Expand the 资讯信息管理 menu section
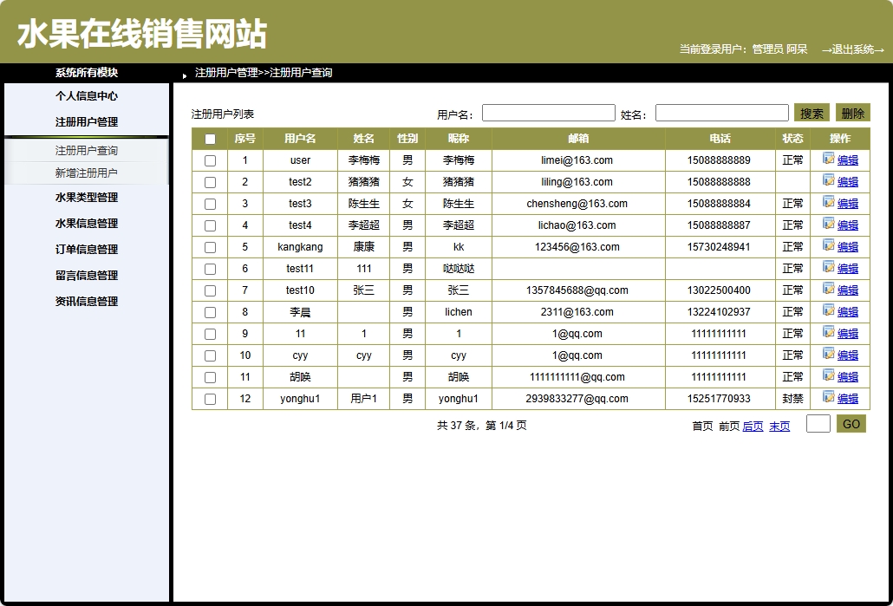 click(87, 302)
